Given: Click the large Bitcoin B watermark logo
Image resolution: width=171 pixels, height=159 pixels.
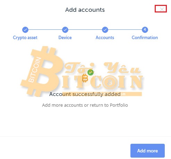Looking at the screenshot, I should pyautogui.click(x=42, y=71).
